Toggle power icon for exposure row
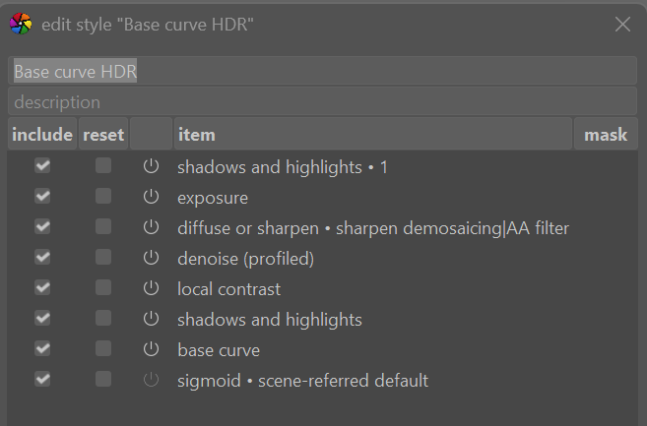 coord(151,197)
